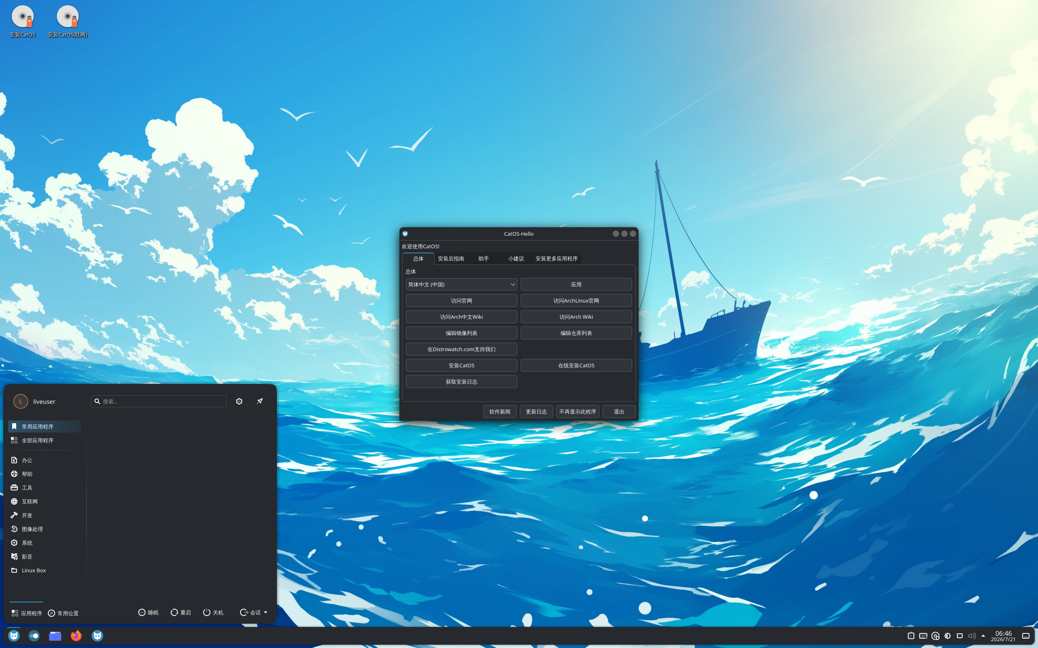This screenshot has height=648, width=1038.
Task: Click the 睡眠 sleep button
Action: coord(148,612)
